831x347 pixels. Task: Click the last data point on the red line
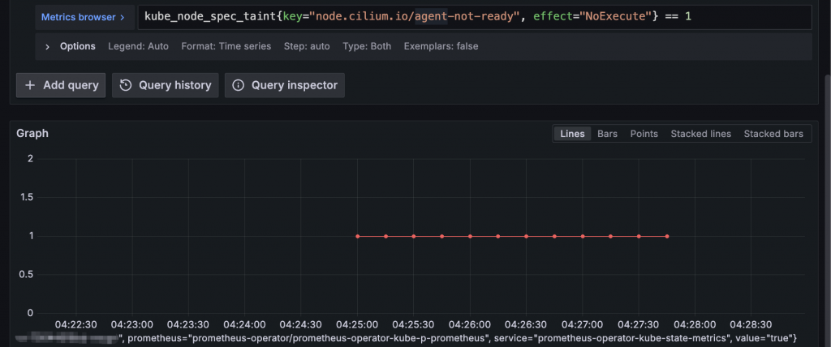[x=667, y=236]
